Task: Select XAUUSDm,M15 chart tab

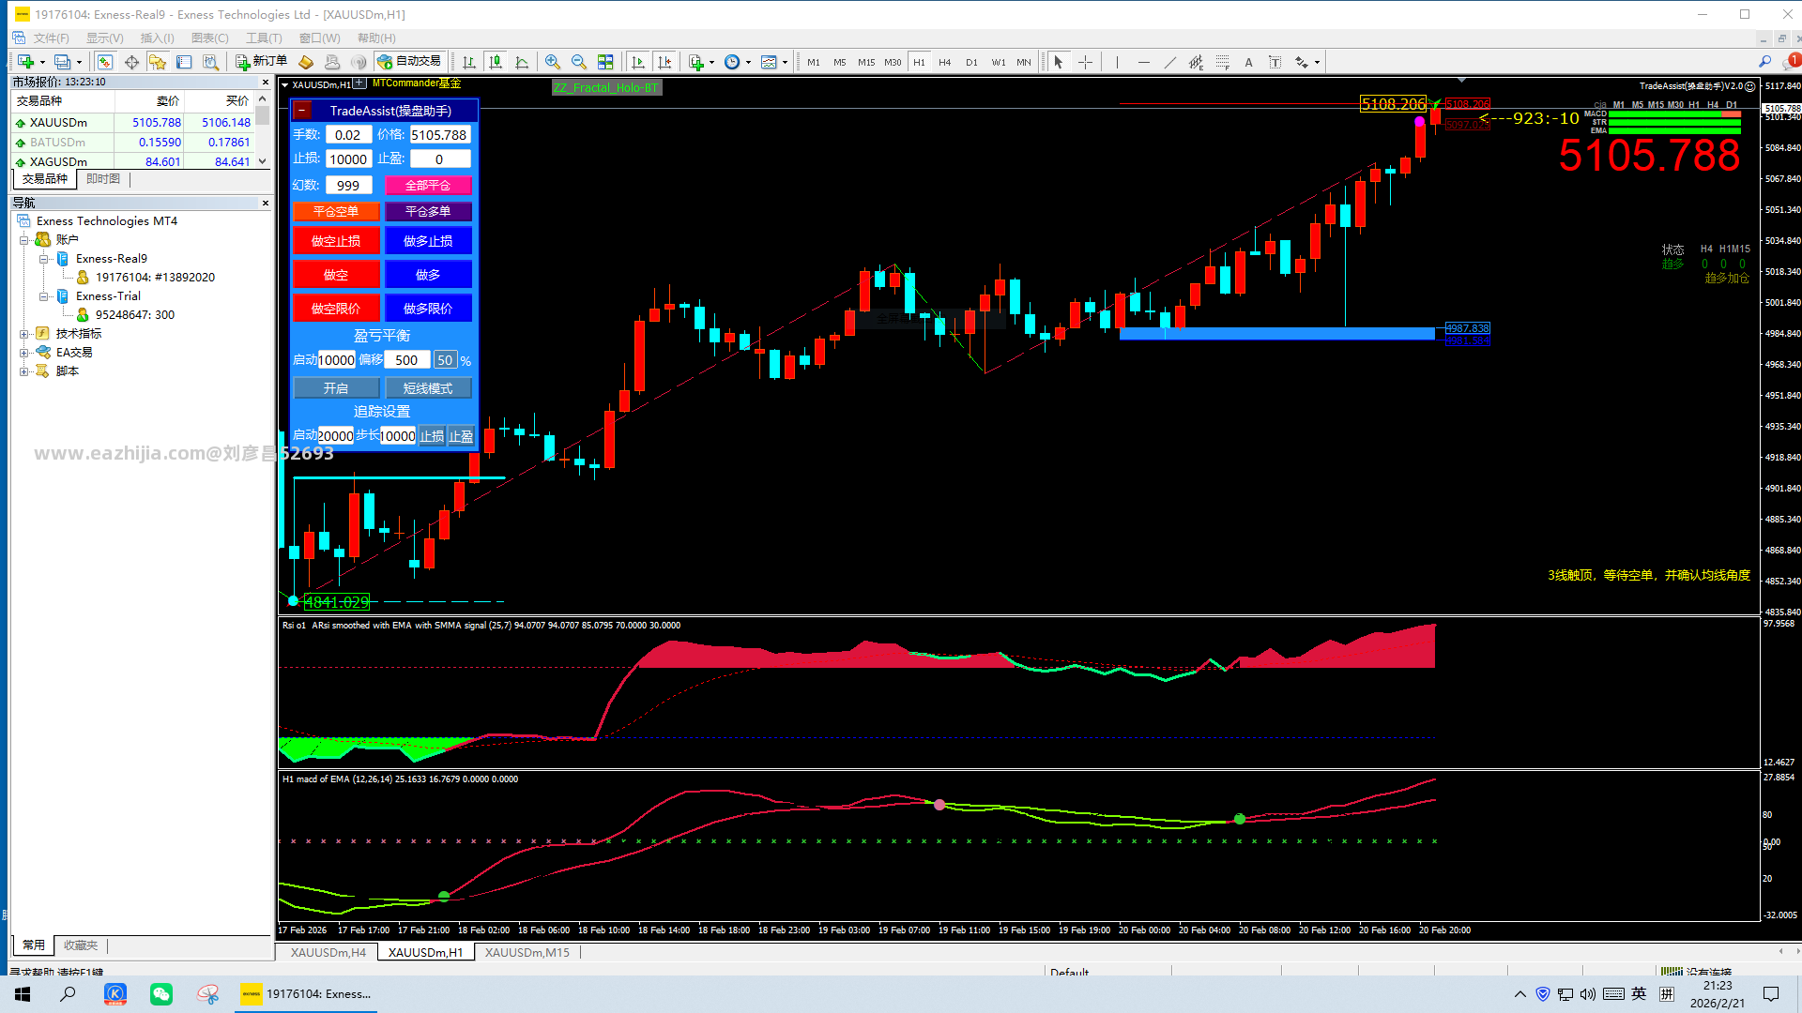Action: pos(527,952)
